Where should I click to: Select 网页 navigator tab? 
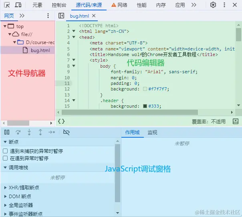tap(9, 16)
